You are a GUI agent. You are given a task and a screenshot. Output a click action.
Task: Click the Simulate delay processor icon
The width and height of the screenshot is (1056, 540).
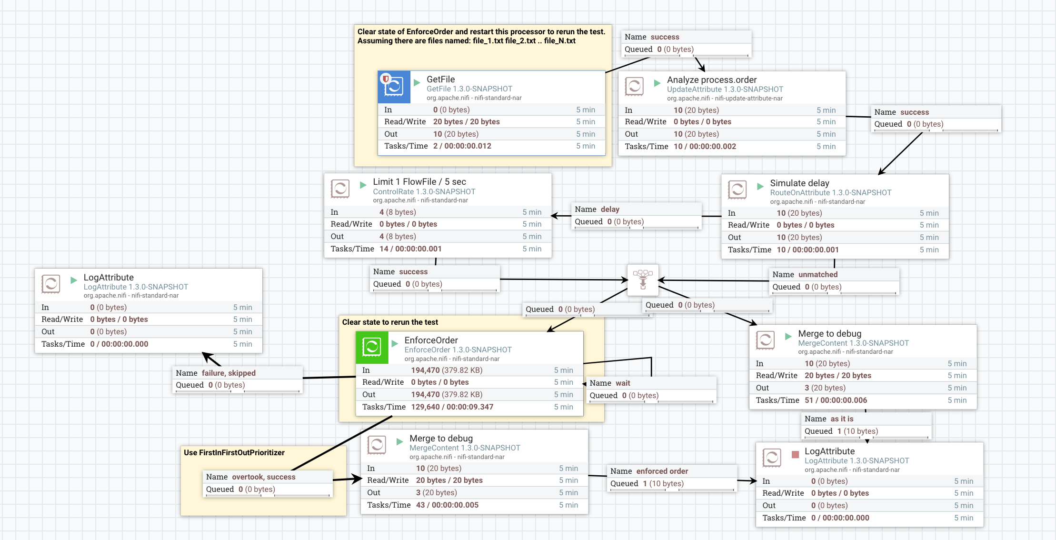pyautogui.click(x=737, y=190)
